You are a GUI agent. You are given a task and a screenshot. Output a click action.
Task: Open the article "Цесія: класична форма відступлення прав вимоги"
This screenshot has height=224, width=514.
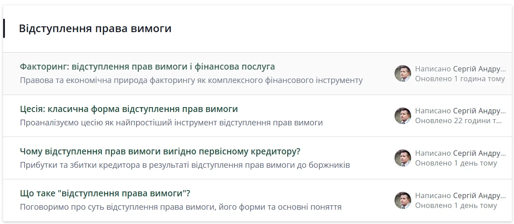point(129,109)
